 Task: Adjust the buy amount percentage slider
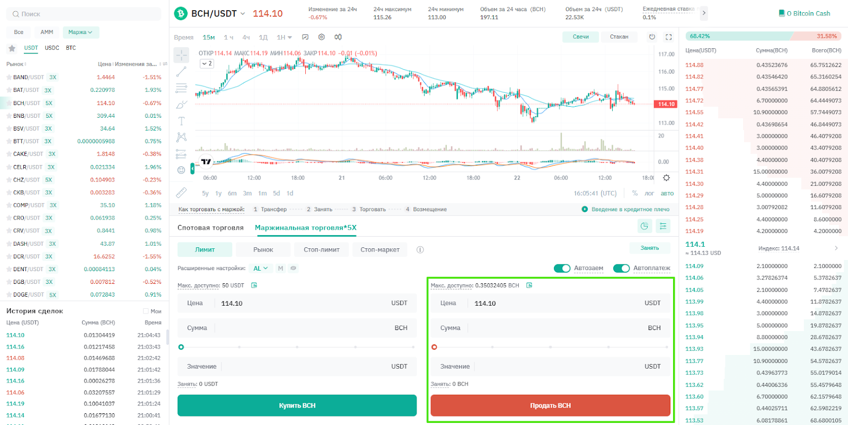pos(297,347)
